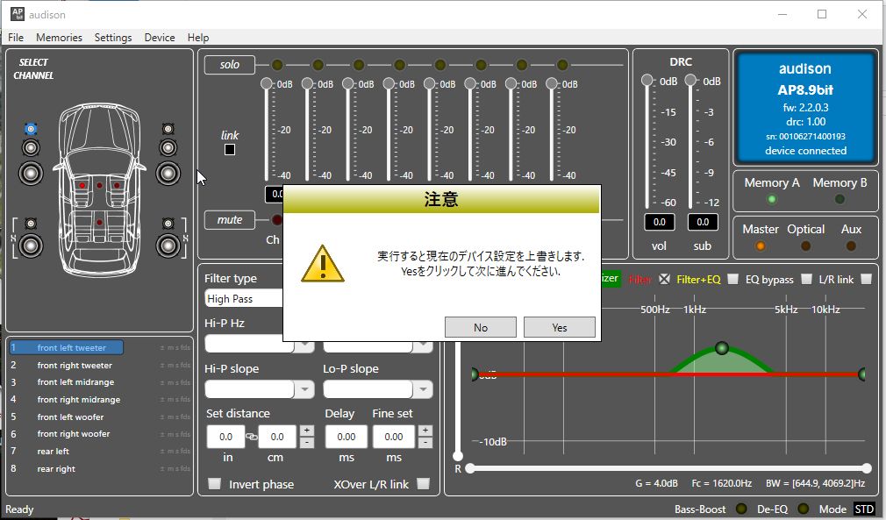Decrease Fine set with the minus button
Image resolution: width=886 pixels, height=520 pixels.
[425, 443]
